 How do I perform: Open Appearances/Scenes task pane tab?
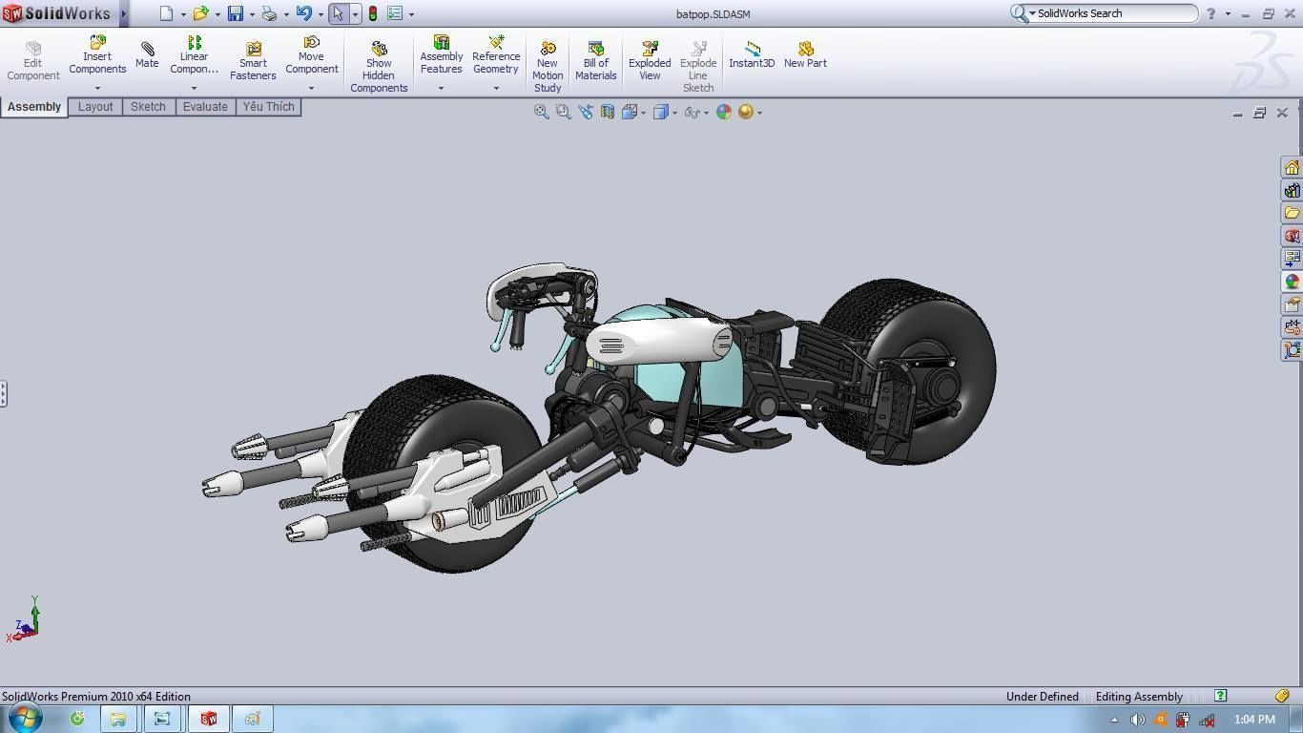click(1292, 282)
